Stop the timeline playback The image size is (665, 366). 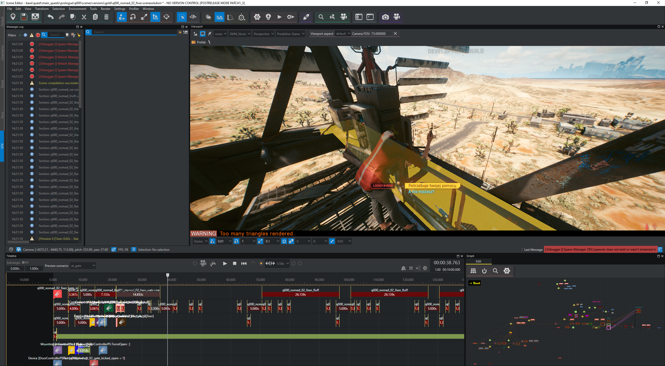click(x=235, y=263)
